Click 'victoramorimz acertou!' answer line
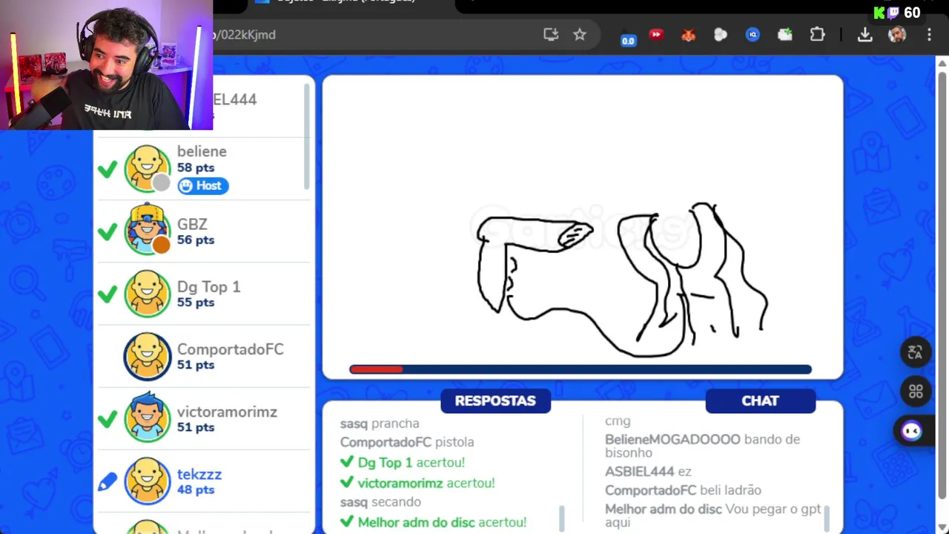The width and height of the screenshot is (949, 534). pyautogui.click(x=417, y=483)
